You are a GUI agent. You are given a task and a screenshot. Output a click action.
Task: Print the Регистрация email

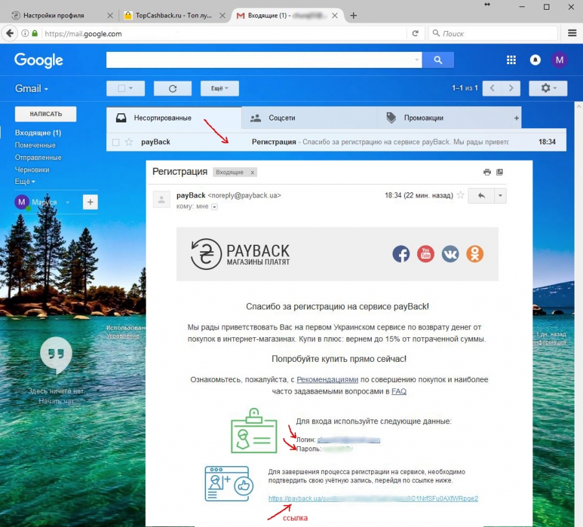pyautogui.click(x=487, y=172)
